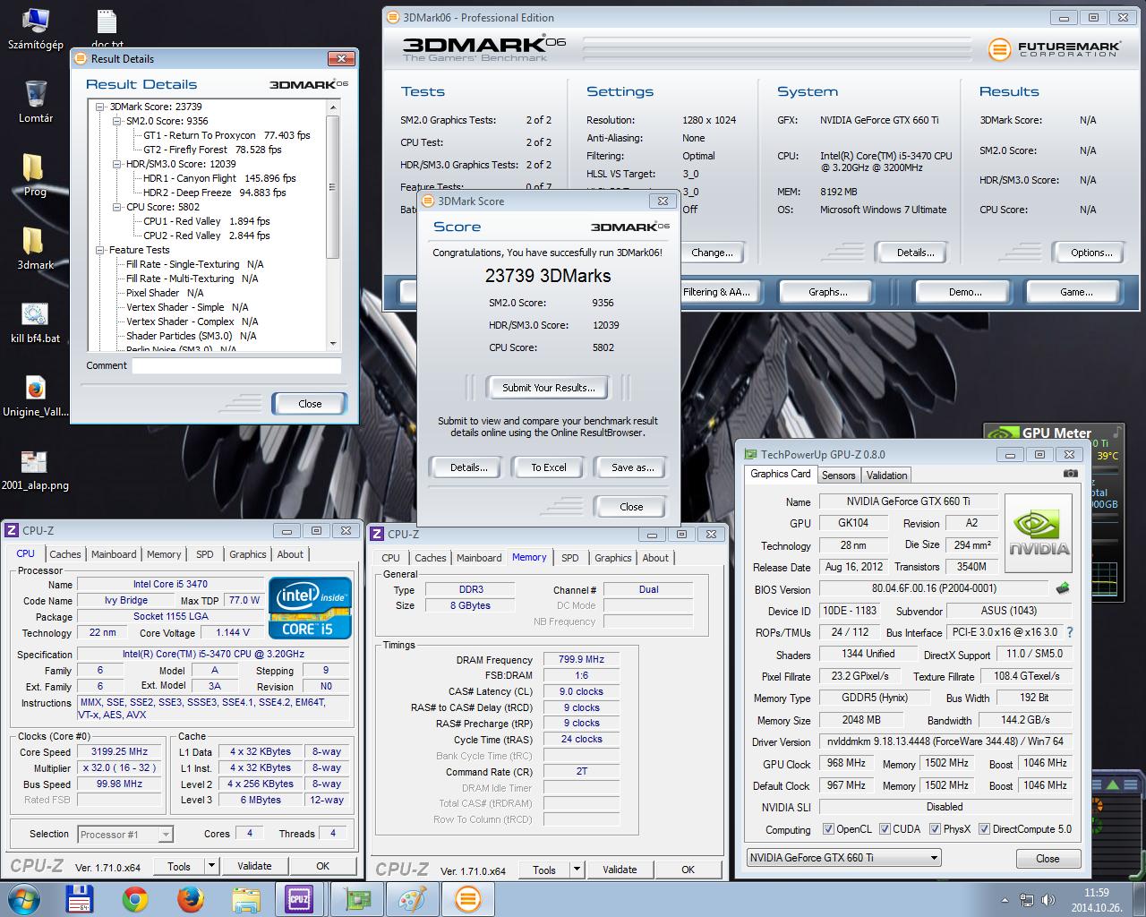Screen dimensions: 1146x917
Task: Open Graphics tab in Memory CPU-Z window
Action: (x=613, y=558)
